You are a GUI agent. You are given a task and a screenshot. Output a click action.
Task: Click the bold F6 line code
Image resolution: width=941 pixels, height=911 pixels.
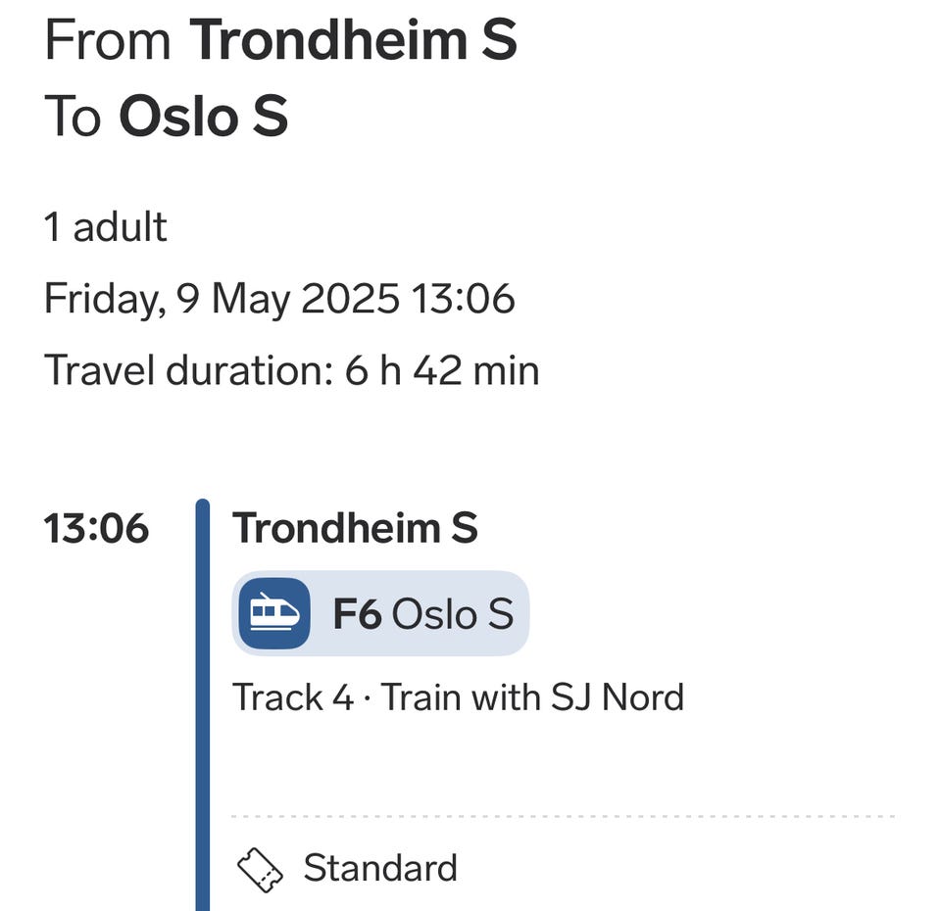(x=357, y=614)
